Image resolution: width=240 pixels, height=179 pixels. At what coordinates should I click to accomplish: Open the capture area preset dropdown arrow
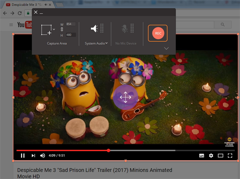tap(54, 29)
